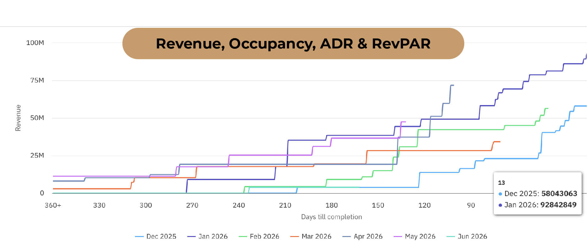Toggle Jun 2026 series in the legend

pyautogui.click(x=467, y=236)
